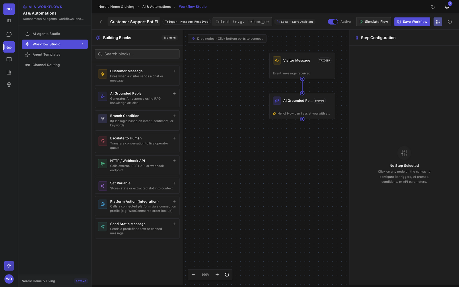Screen dimensions: 459x287
Task: Click the NO workspace logo
Action: (x=9, y=9)
